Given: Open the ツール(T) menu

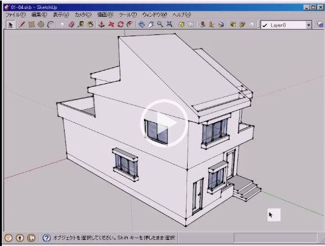Looking at the screenshot, I should click(x=128, y=14).
